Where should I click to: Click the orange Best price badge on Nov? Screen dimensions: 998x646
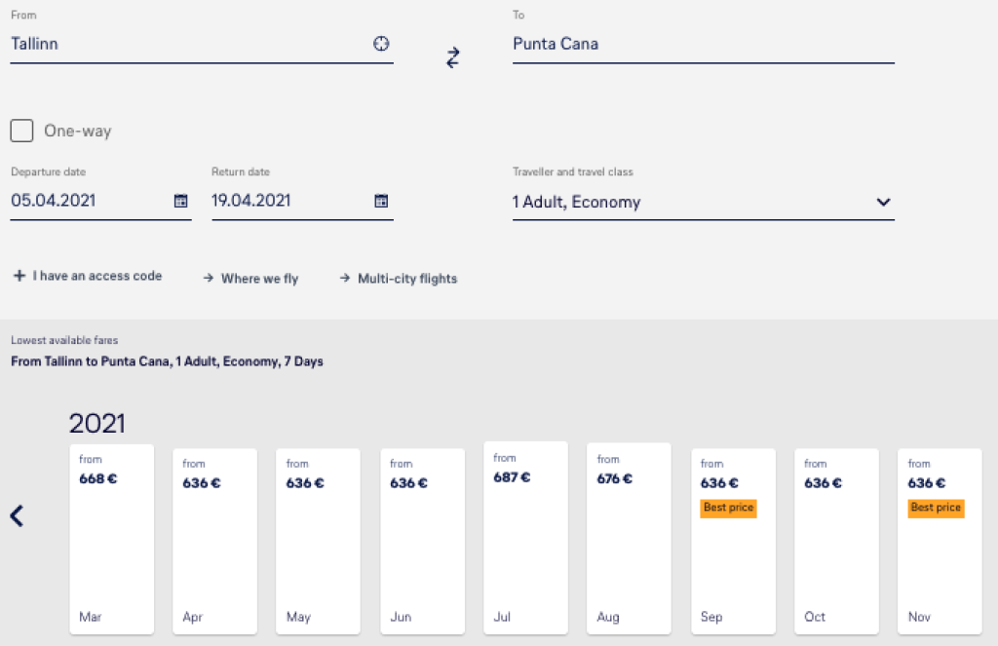936,508
